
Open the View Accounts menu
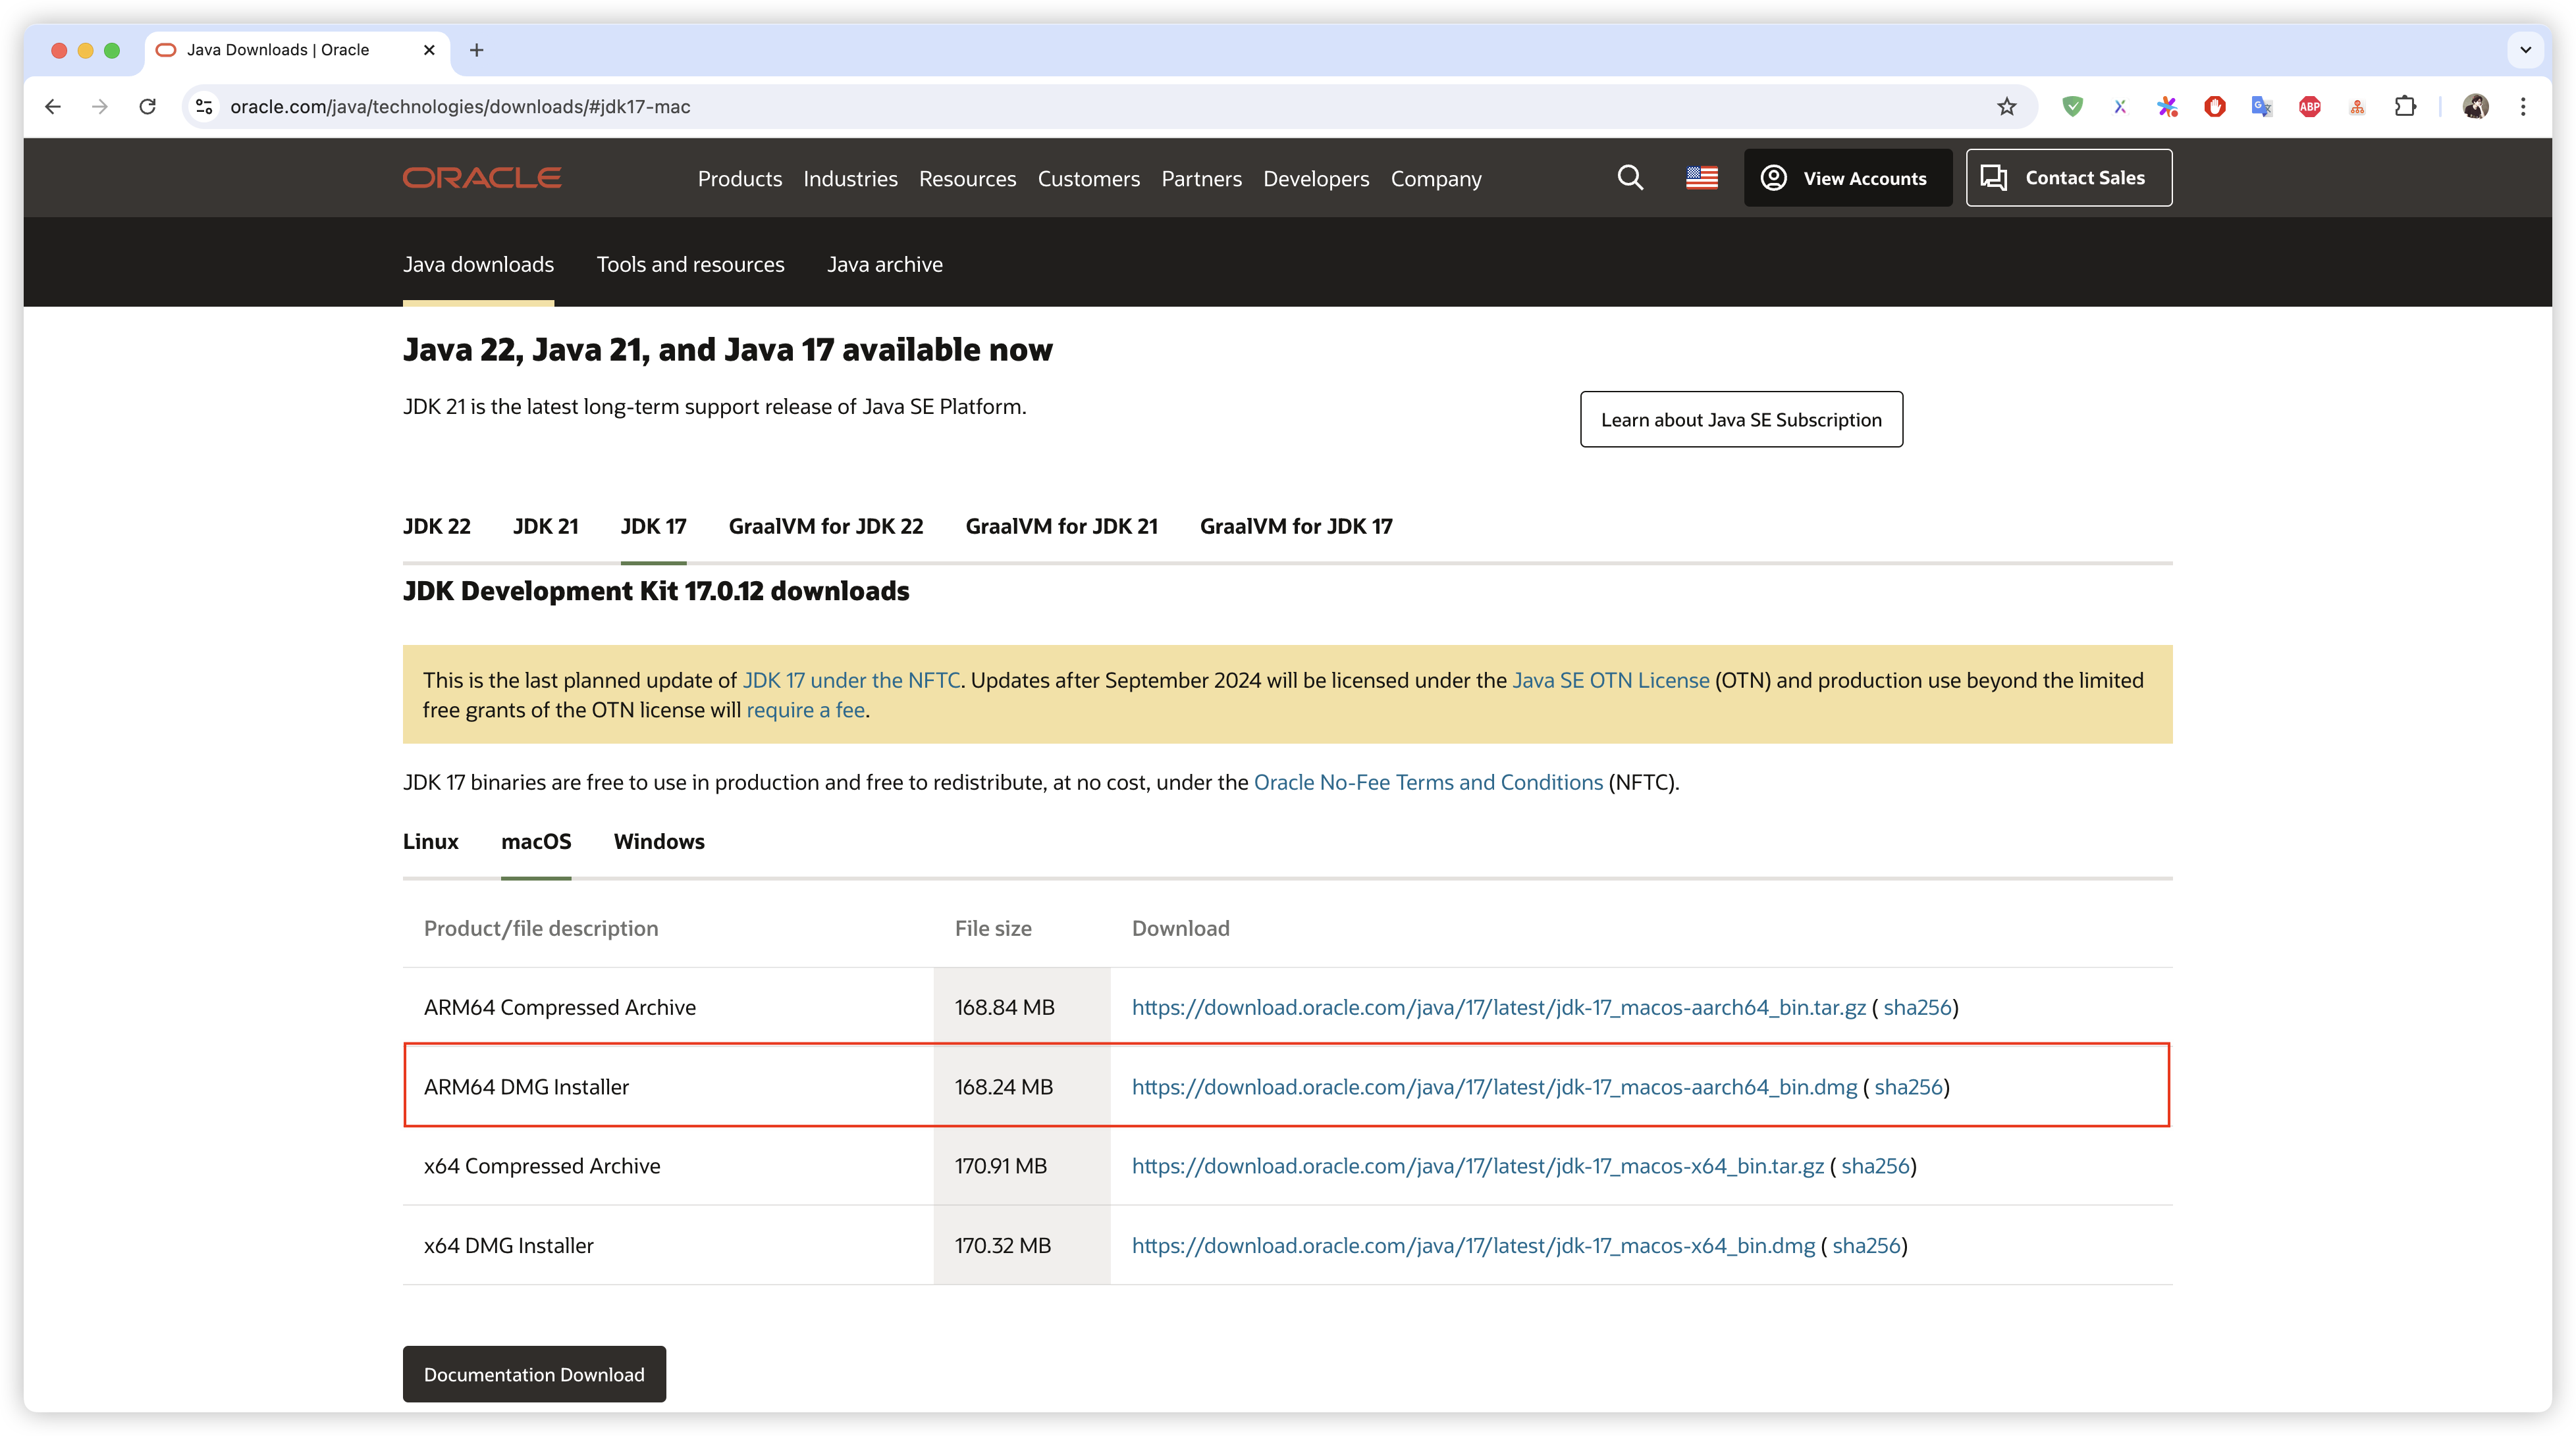click(x=1847, y=178)
